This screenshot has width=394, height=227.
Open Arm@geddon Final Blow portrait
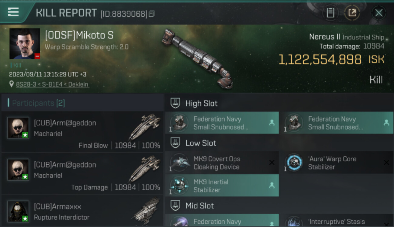click(x=18, y=128)
